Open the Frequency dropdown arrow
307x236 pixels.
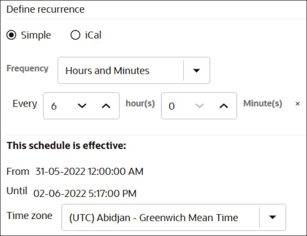point(196,71)
